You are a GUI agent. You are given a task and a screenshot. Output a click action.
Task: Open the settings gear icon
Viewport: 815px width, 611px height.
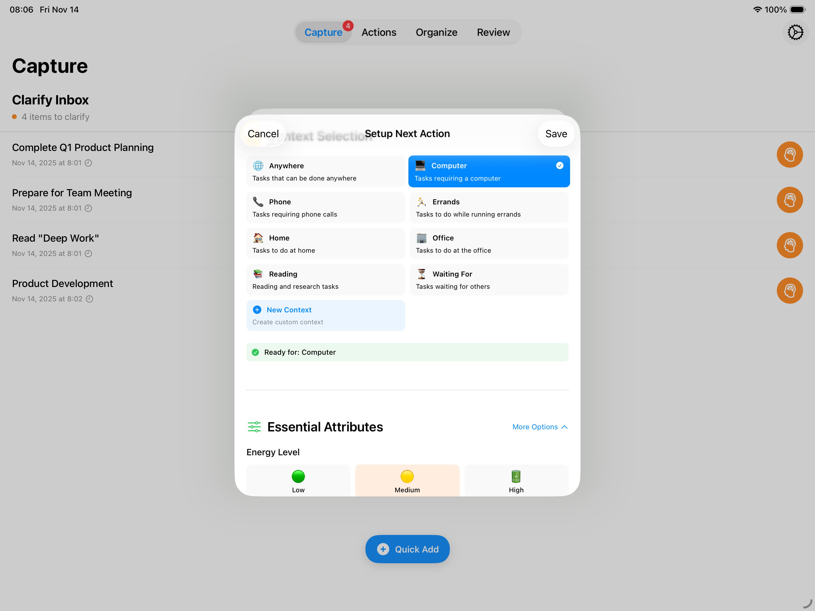pos(796,32)
